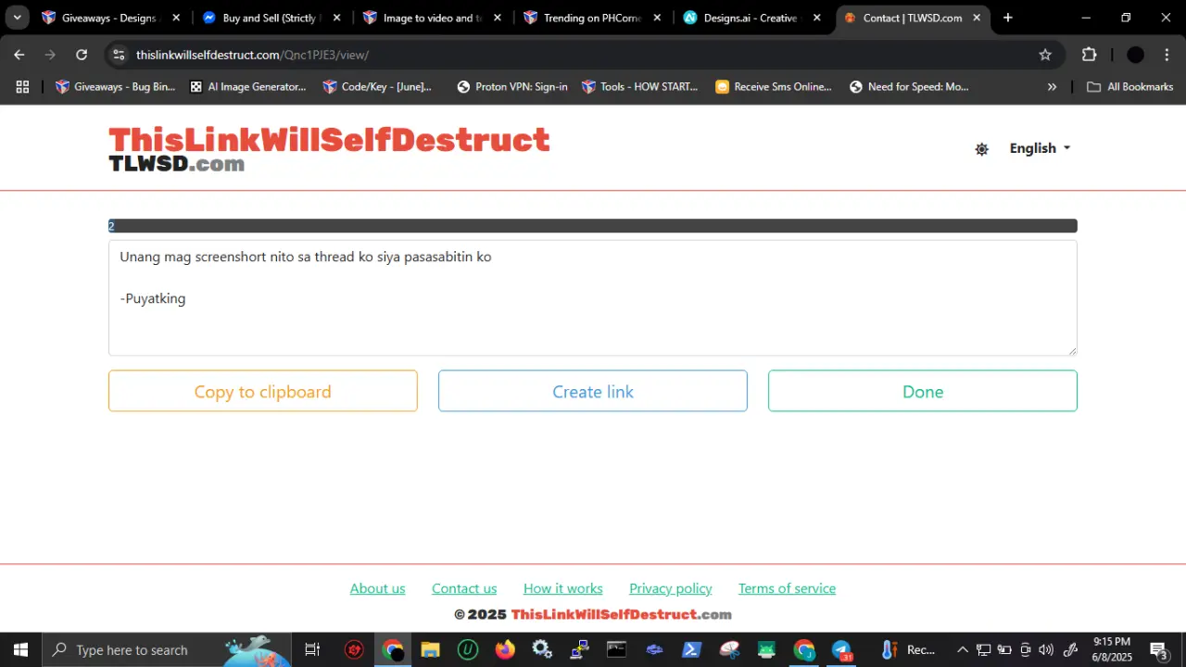
Task: Click Copy to clipboard button
Action: tap(263, 391)
